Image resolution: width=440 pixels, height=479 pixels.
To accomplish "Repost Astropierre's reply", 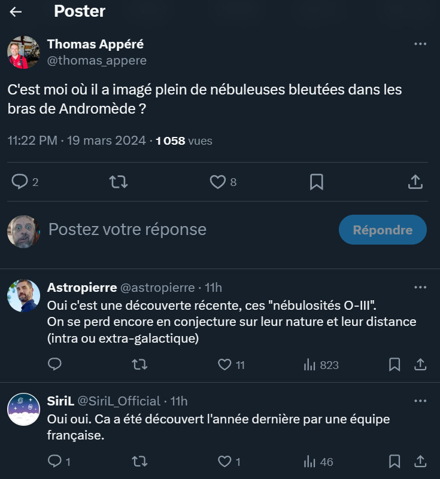I will point(139,364).
